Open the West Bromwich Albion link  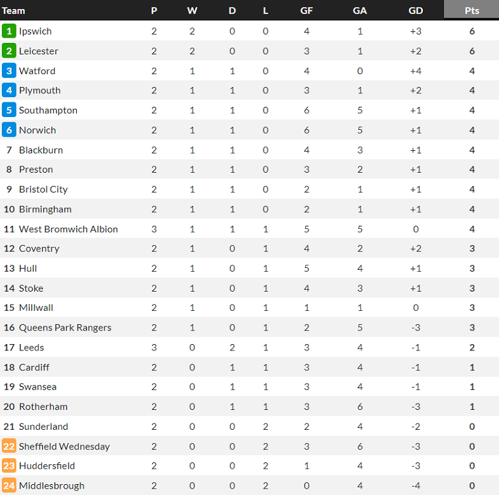tap(68, 229)
